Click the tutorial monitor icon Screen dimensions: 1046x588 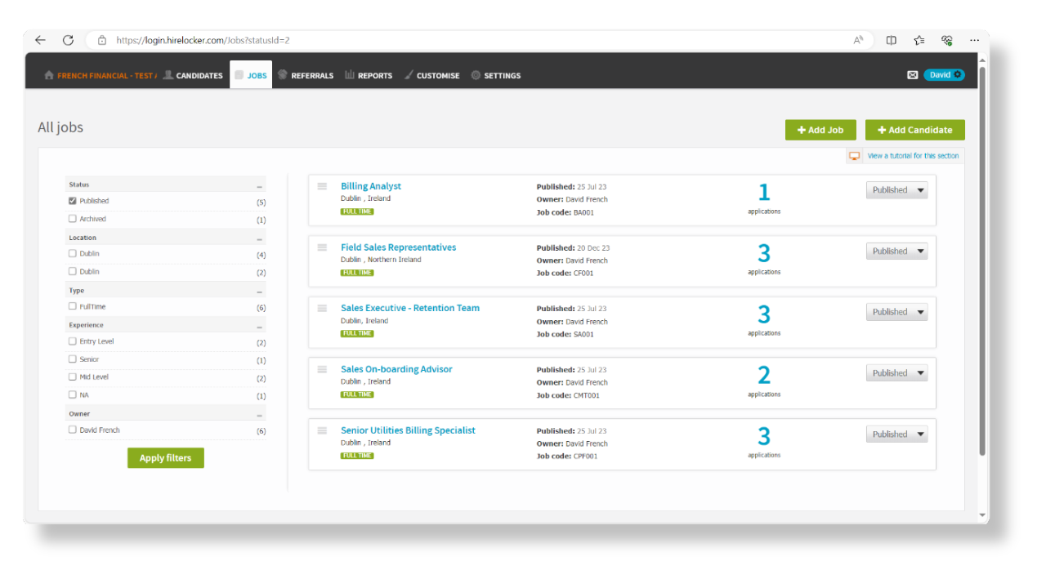854,155
